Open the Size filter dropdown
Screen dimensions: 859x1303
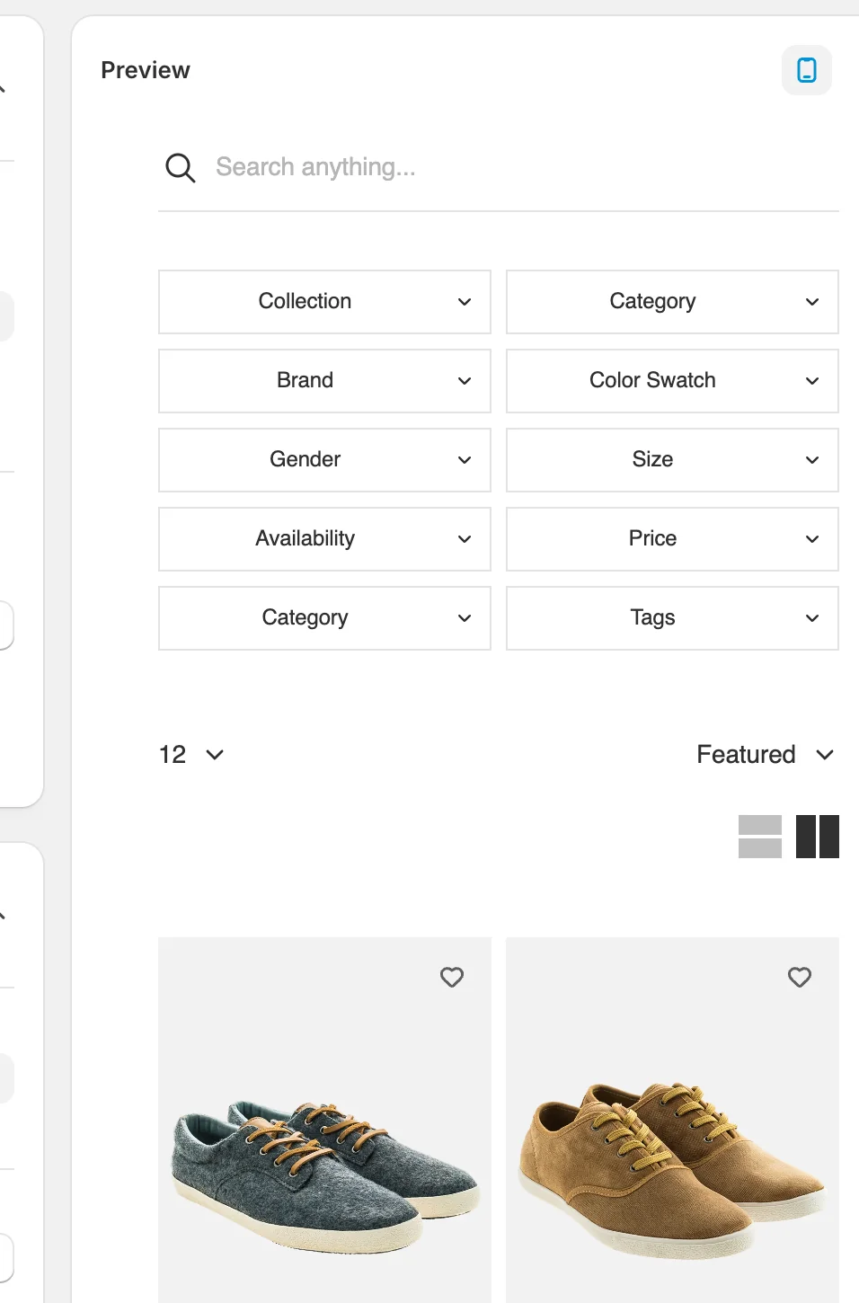click(x=672, y=460)
